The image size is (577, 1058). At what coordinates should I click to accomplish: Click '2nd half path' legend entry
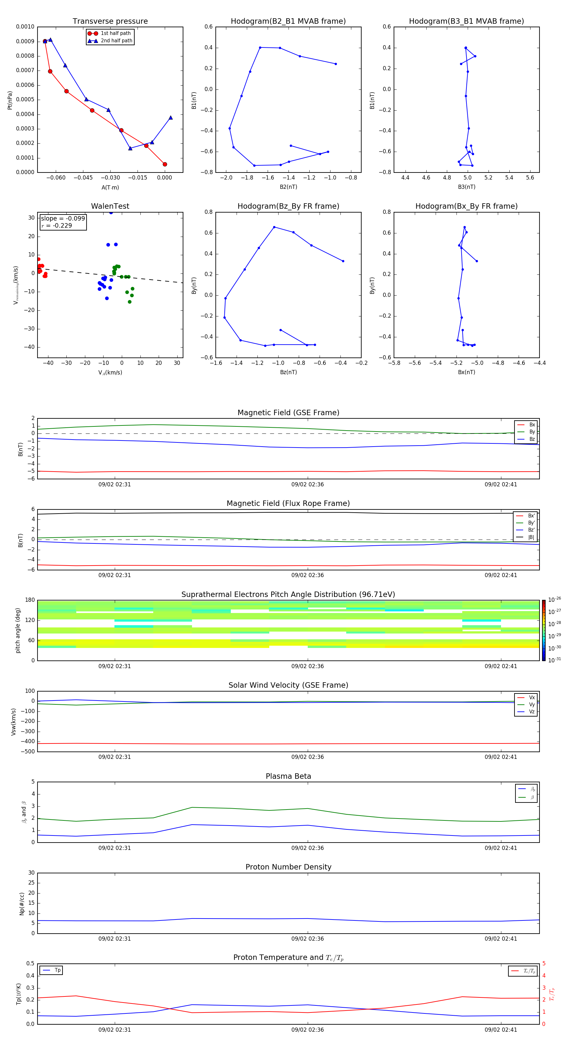110,41
